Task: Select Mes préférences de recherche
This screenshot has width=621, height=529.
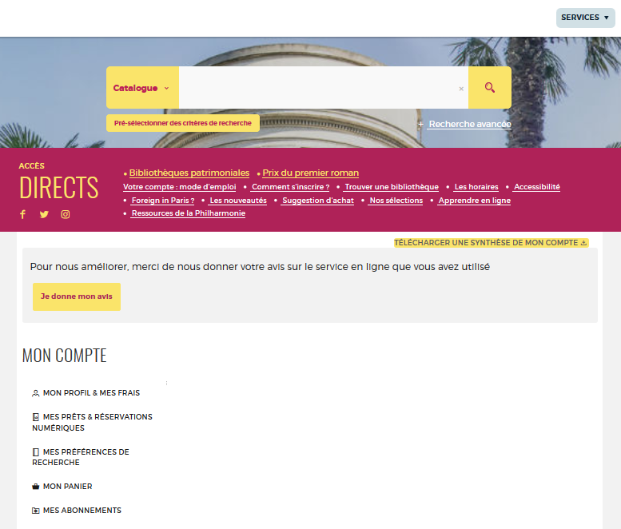Action: click(x=81, y=457)
